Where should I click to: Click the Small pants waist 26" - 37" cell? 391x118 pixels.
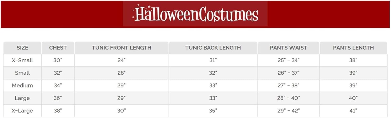(x=289, y=73)
